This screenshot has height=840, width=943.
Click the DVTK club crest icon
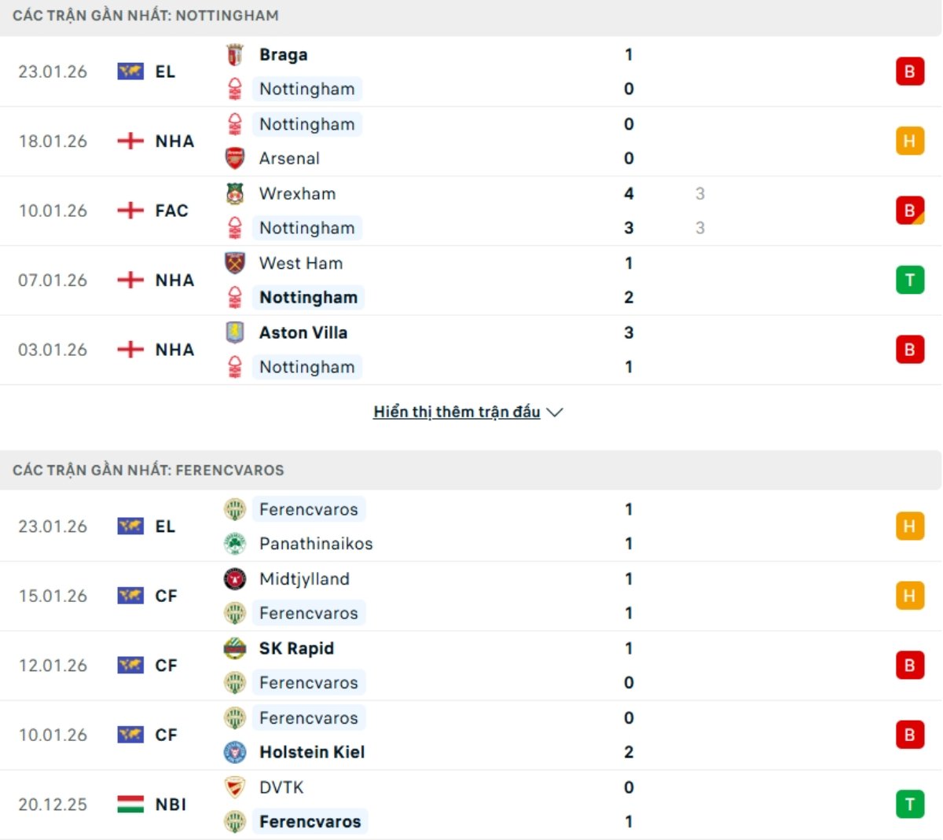click(x=234, y=787)
